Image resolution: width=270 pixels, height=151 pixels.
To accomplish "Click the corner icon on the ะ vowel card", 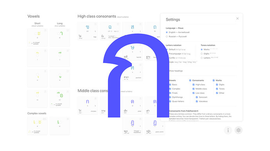I will pos(45,30).
